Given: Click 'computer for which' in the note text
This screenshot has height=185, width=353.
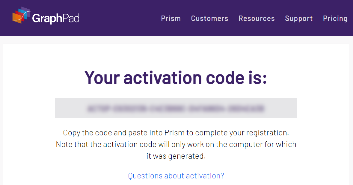Looking at the screenshot, I should [263, 144].
